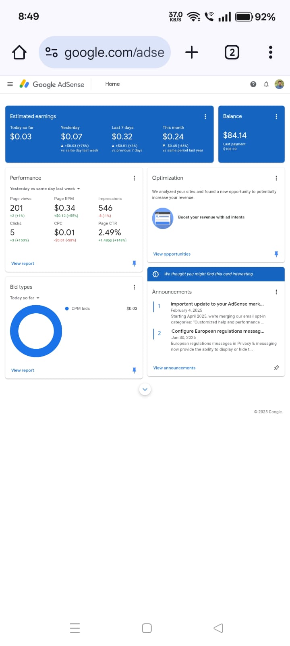Tap the google.com/adse address bar
Image resolution: width=290 pixels, height=646 pixels.
pyautogui.click(x=105, y=52)
